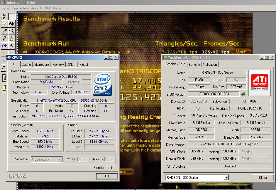The height and width of the screenshot is (190, 276).
Task: Choose the Line tool in Paint
Action: pos(4,52)
